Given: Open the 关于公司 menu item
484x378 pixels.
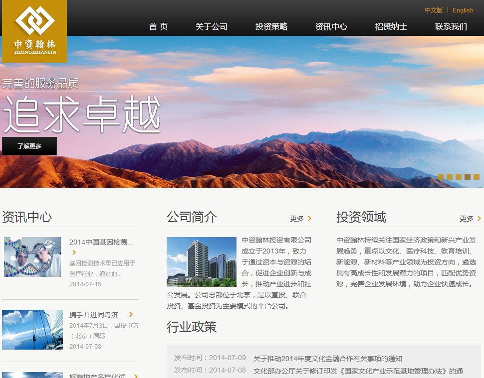Looking at the screenshot, I should point(212,27).
